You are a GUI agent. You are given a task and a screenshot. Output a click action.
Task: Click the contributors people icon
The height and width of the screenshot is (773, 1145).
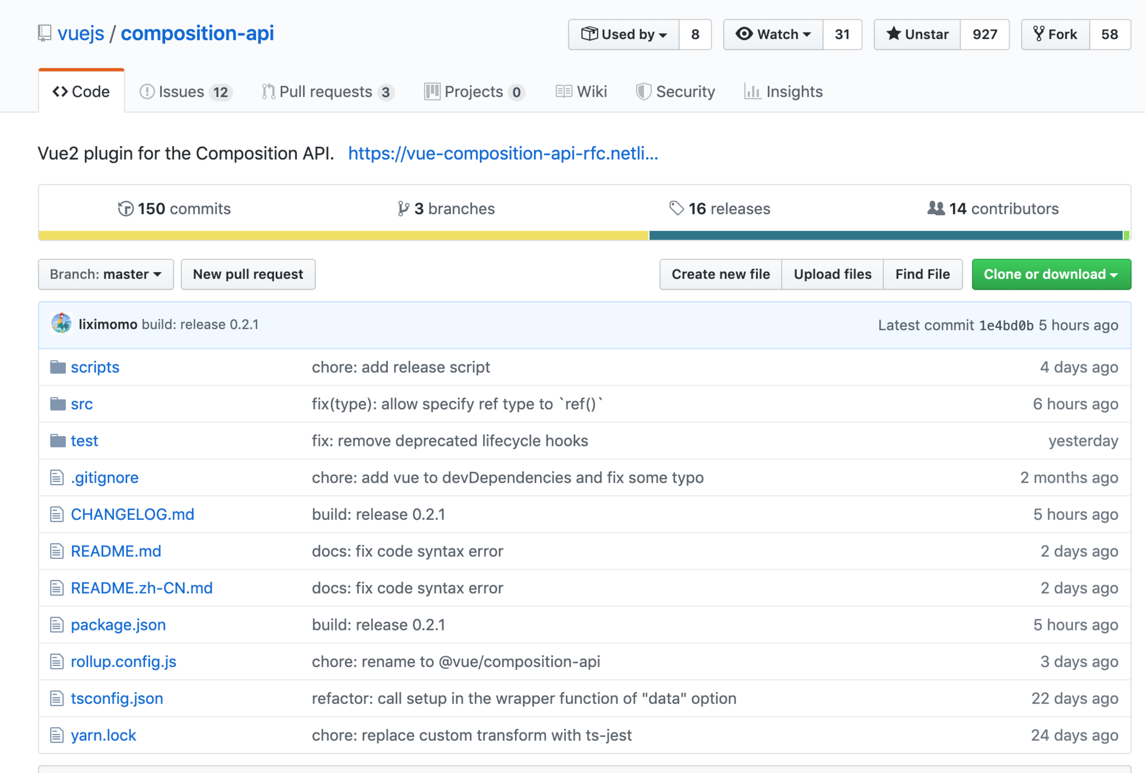click(x=936, y=208)
